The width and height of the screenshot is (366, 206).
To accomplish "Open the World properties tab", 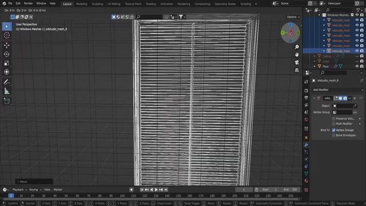I will (307, 120).
